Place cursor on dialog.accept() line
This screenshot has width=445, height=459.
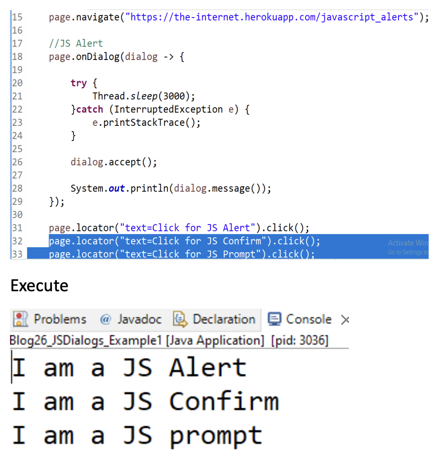click(x=114, y=162)
